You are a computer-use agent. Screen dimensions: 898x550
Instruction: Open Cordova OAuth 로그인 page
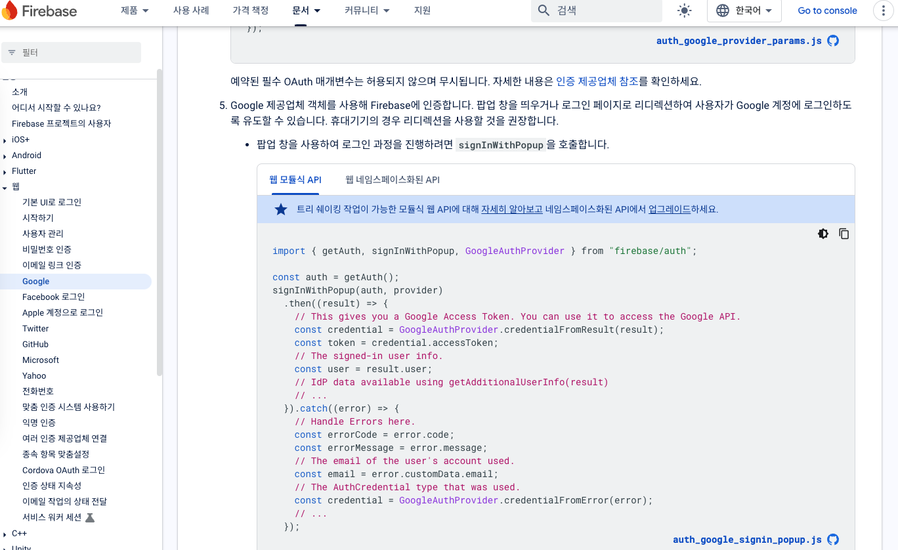click(64, 470)
